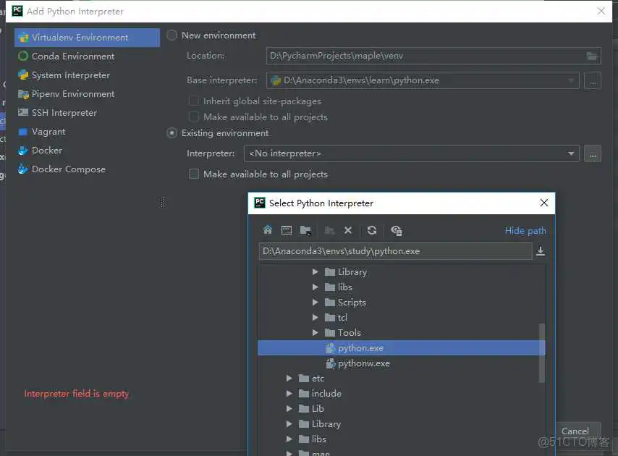
Task: Enable Inherit global site-packages
Action: pos(194,101)
